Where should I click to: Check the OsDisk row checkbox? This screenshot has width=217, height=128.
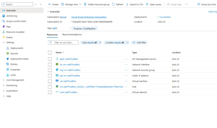[x=50, y=87]
